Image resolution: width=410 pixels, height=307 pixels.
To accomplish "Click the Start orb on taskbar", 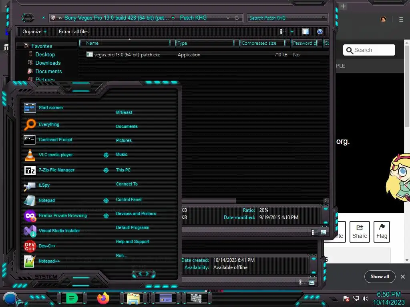I will (x=10, y=299).
